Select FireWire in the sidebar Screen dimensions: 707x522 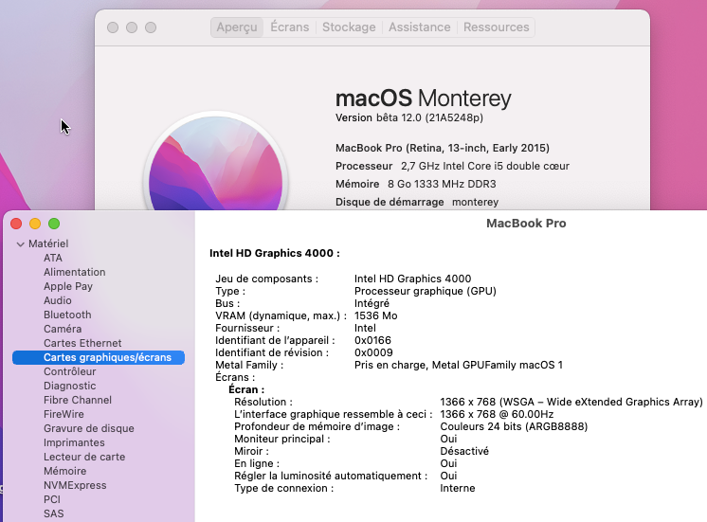pyautogui.click(x=63, y=414)
